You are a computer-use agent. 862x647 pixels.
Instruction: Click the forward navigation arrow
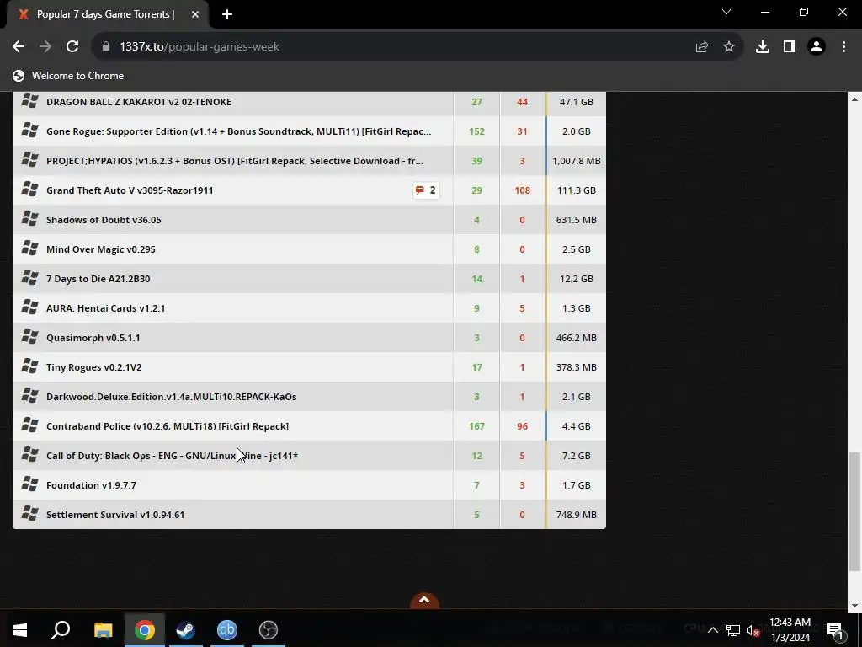point(45,47)
